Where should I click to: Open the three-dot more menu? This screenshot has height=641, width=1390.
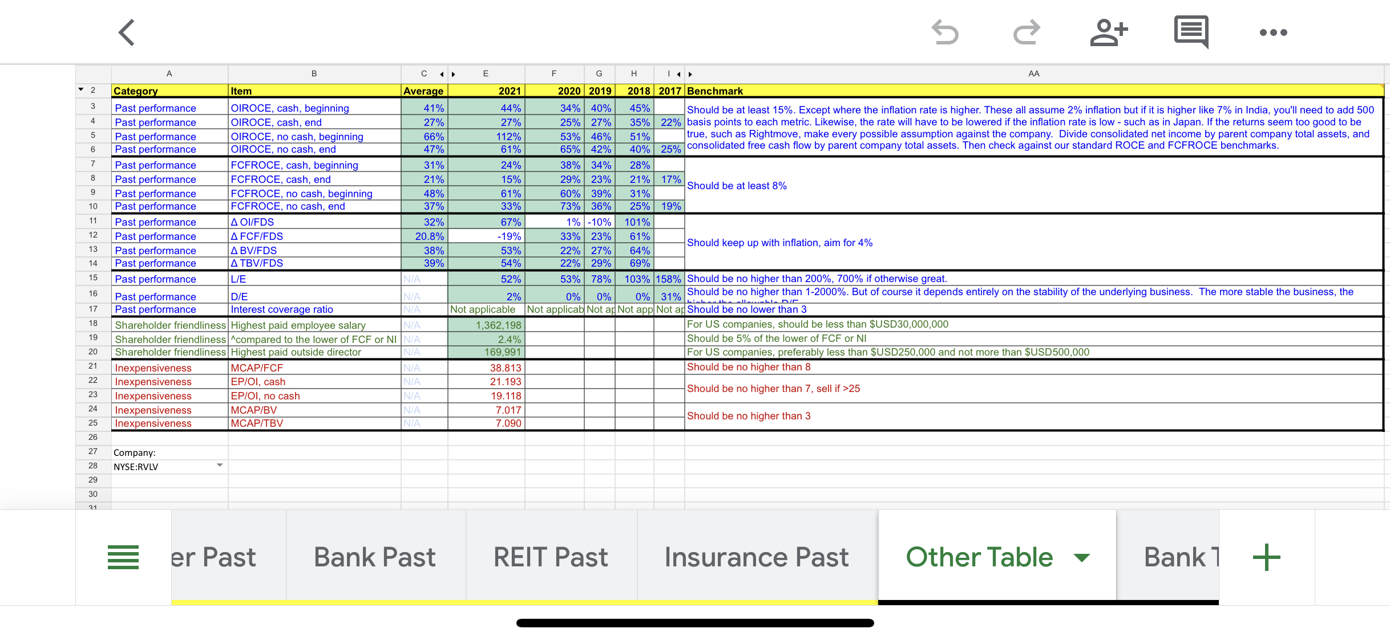point(1273,32)
